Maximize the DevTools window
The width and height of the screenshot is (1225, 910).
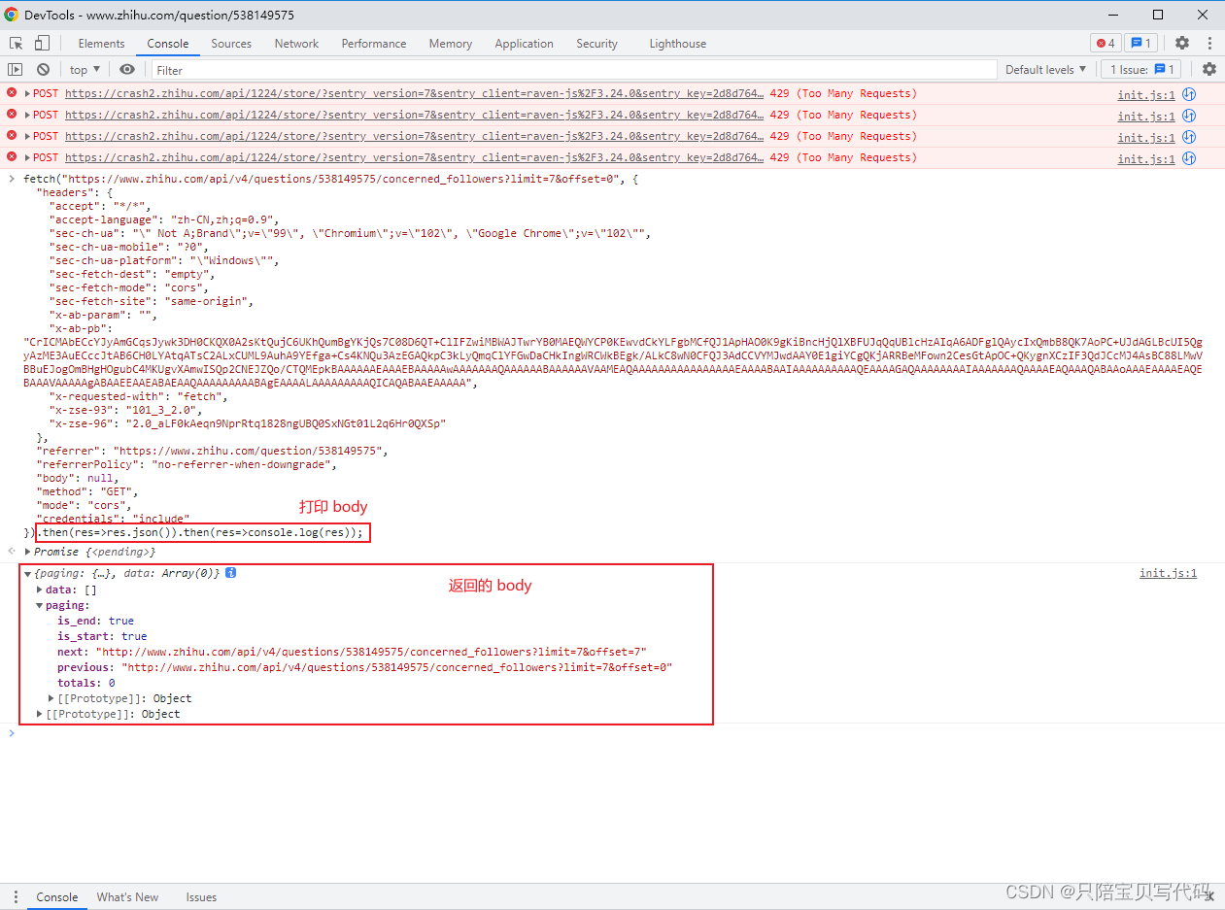pos(1158,15)
